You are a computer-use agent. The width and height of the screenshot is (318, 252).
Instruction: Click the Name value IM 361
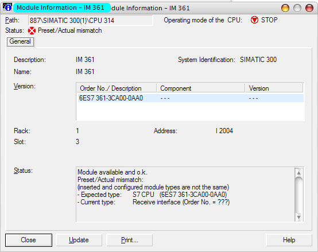coord(85,72)
